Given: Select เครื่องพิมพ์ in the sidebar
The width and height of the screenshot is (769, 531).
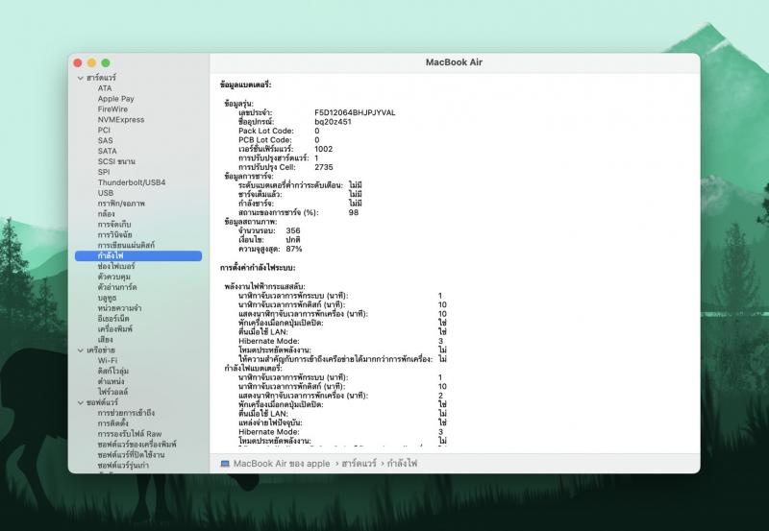Looking at the screenshot, I should tap(116, 329).
